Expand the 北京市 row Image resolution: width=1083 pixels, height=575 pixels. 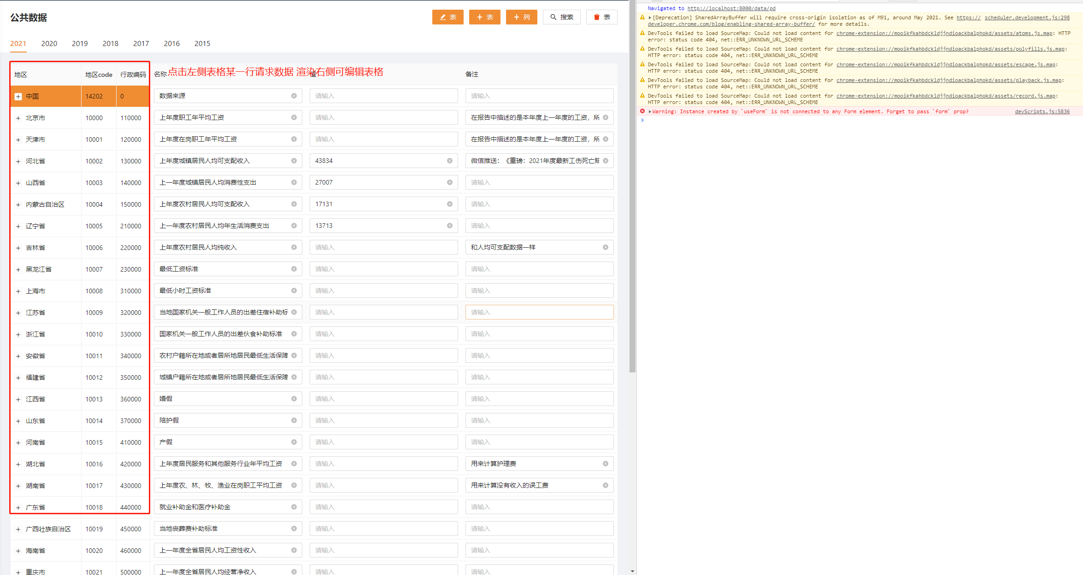click(x=18, y=118)
